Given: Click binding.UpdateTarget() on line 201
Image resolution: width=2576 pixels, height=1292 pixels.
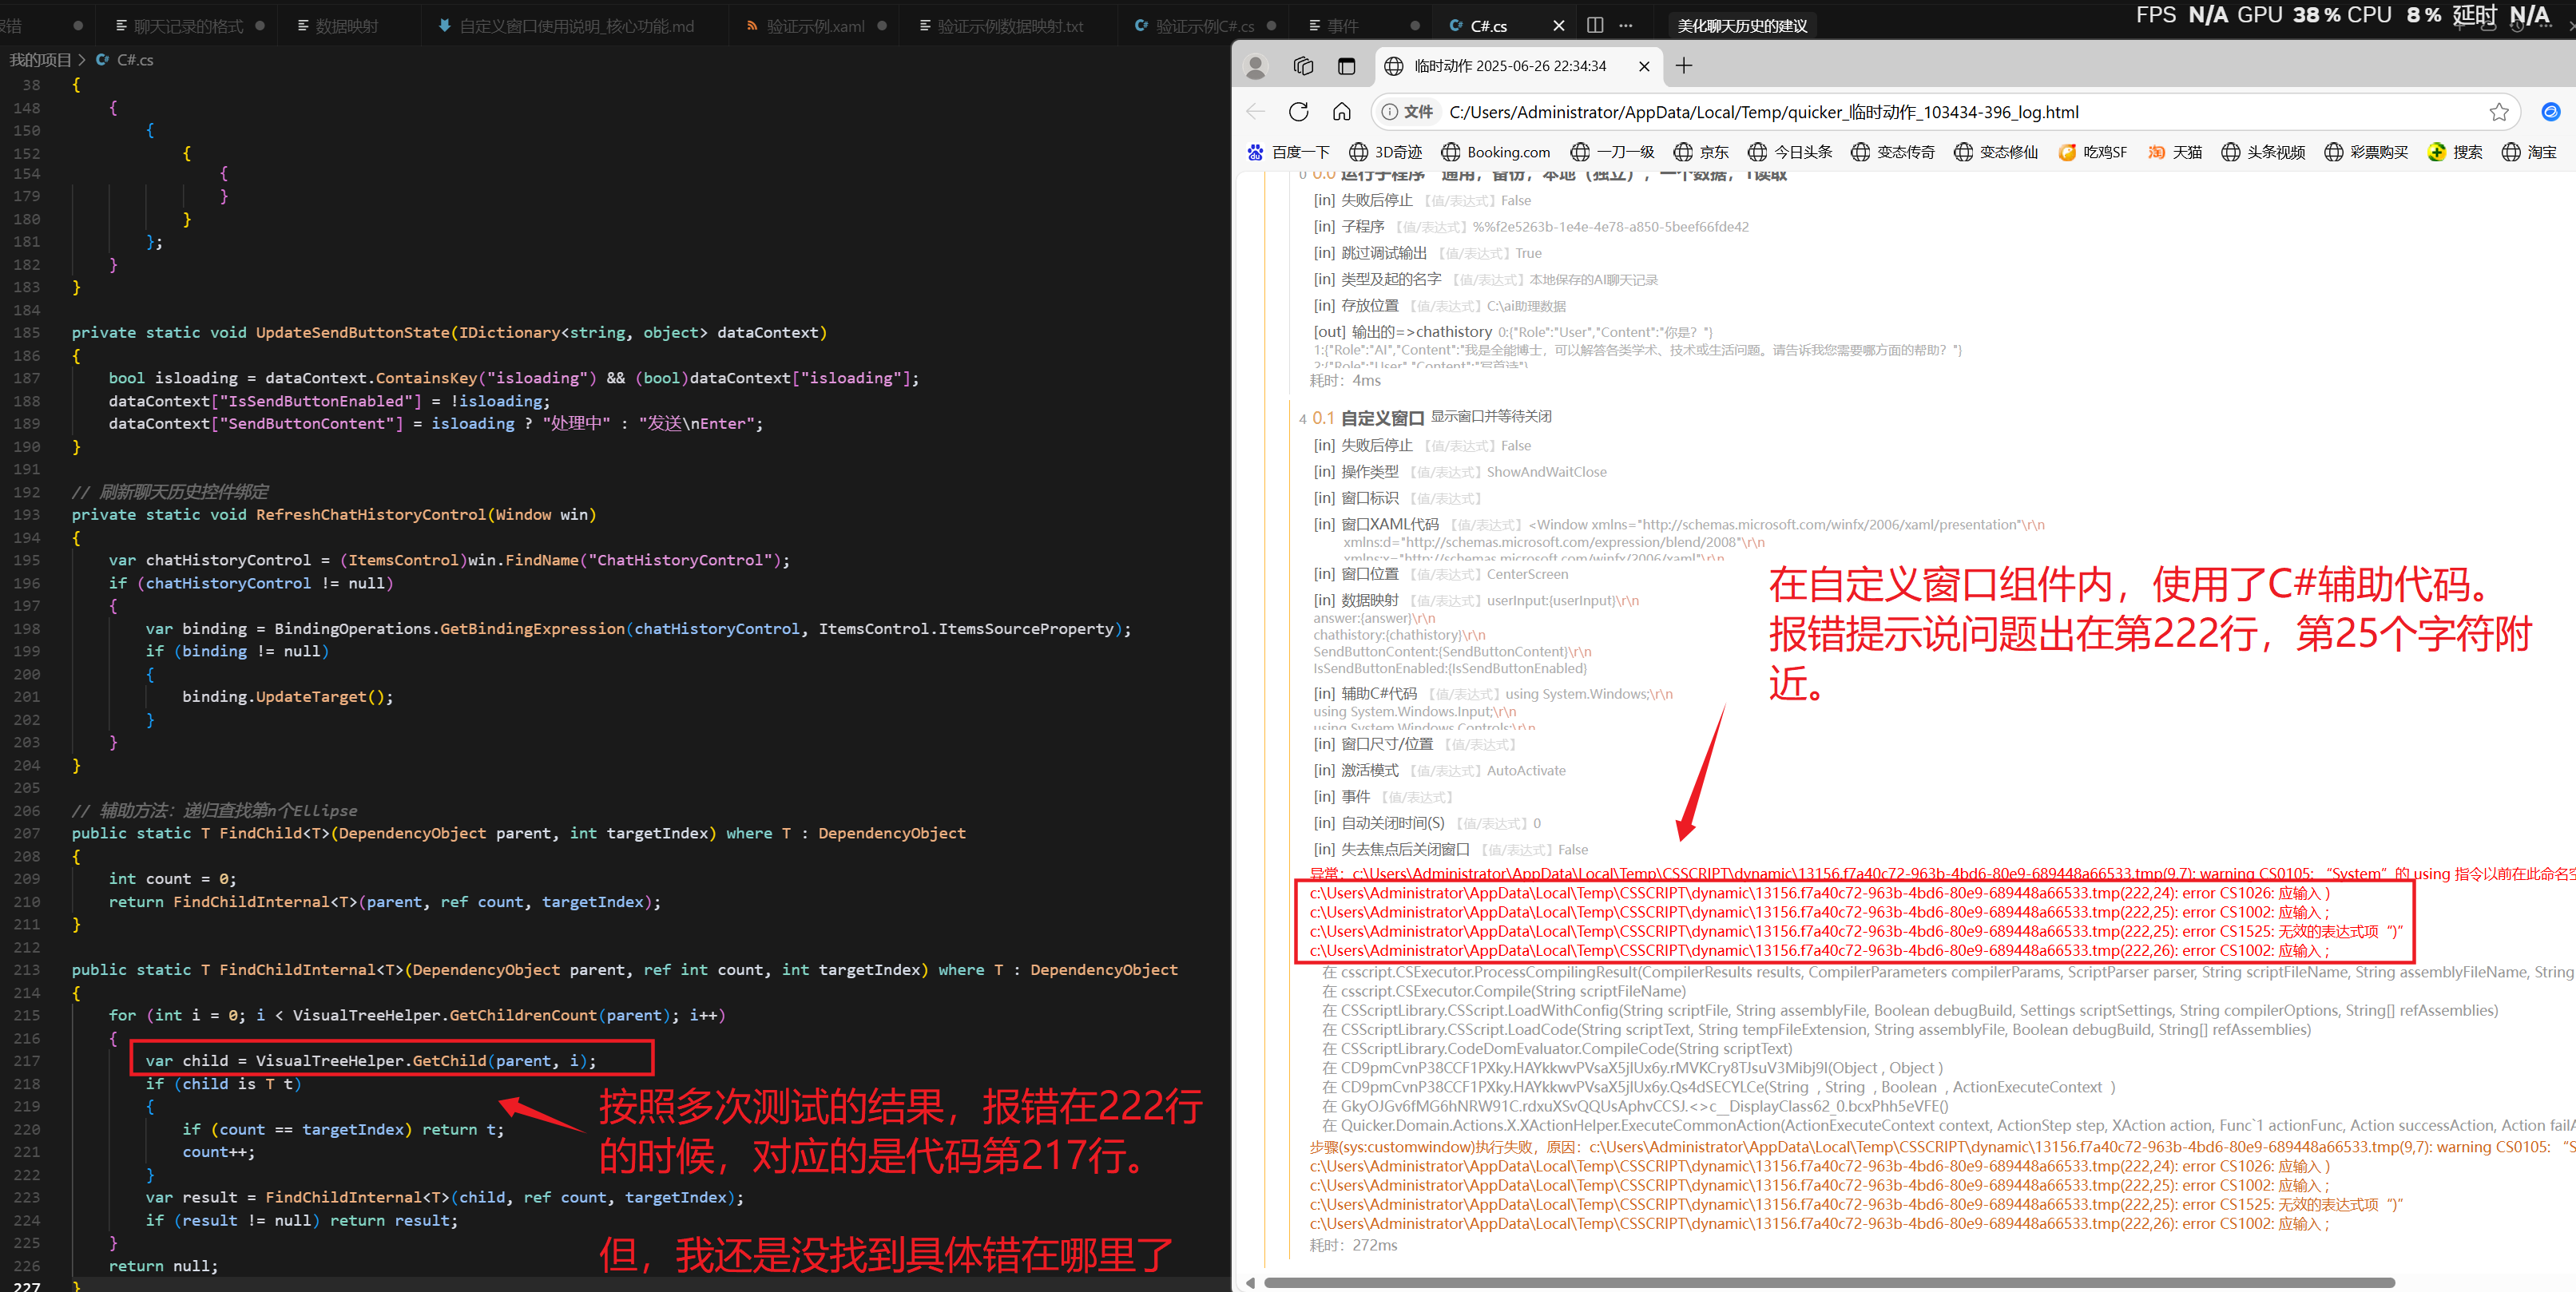Looking at the screenshot, I should tap(288, 697).
